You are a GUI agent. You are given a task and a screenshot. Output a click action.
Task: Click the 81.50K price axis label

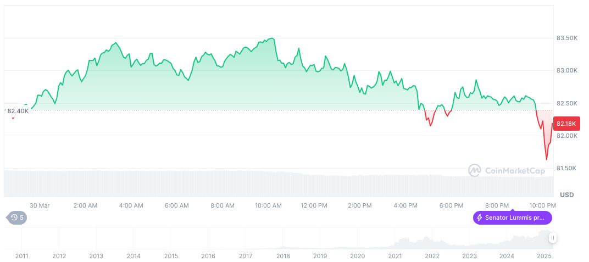(567, 168)
